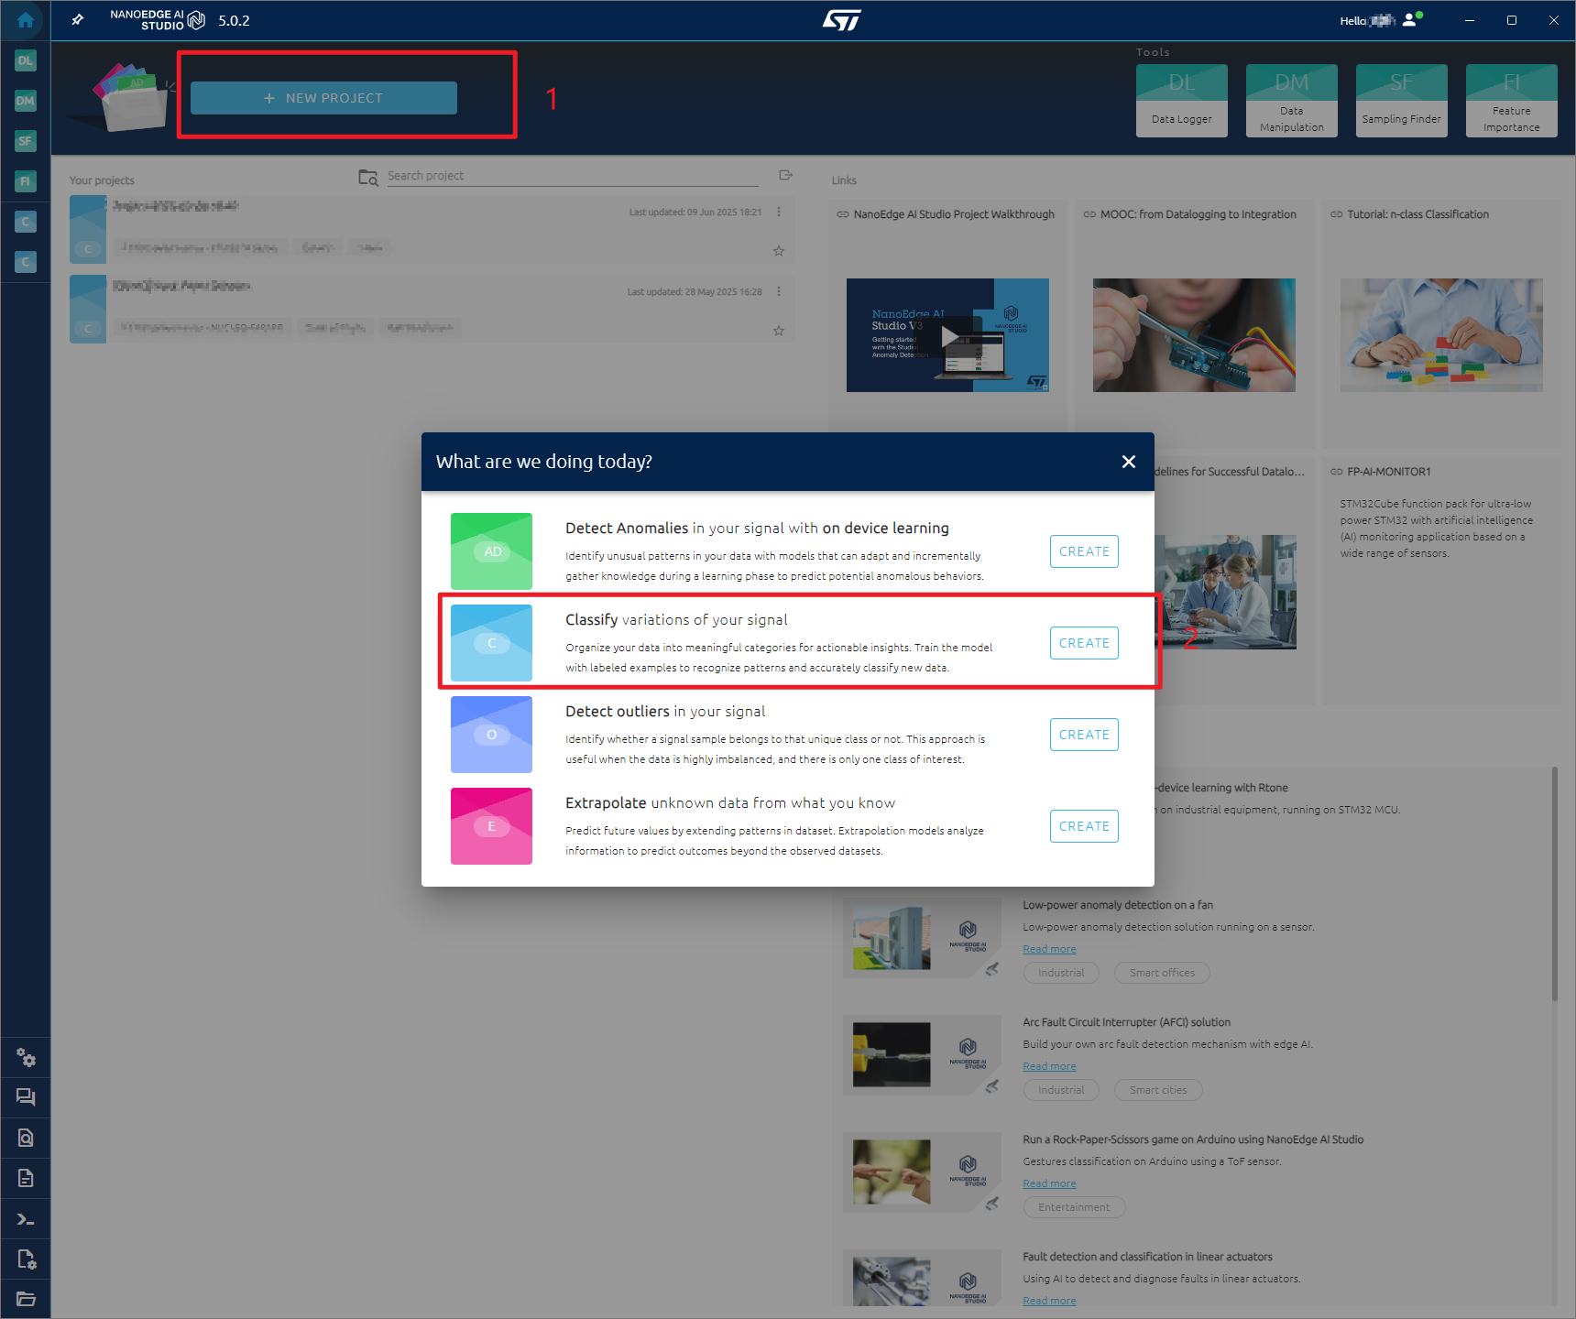Open the FI Feature Importance sidebar icon

click(x=26, y=181)
